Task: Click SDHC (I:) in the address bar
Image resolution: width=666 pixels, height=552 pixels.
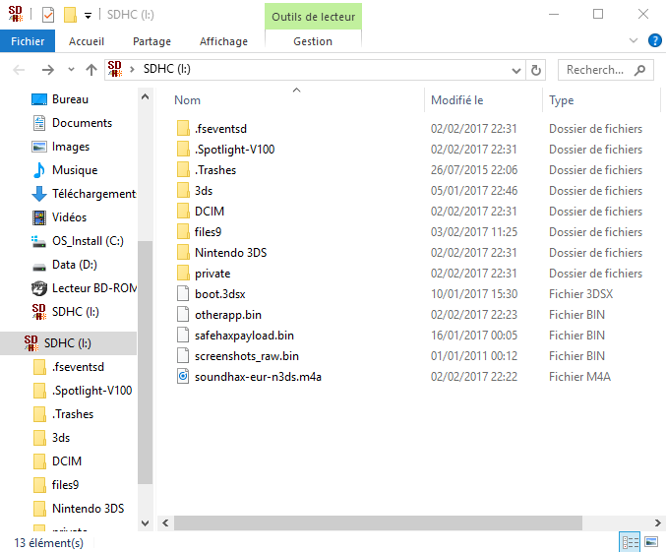Action: (167, 69)
